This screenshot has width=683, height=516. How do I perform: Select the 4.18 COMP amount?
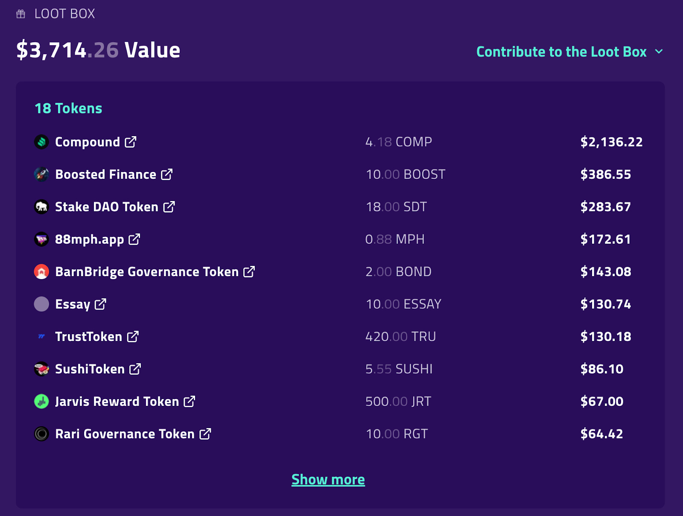(x=399, y=142)
